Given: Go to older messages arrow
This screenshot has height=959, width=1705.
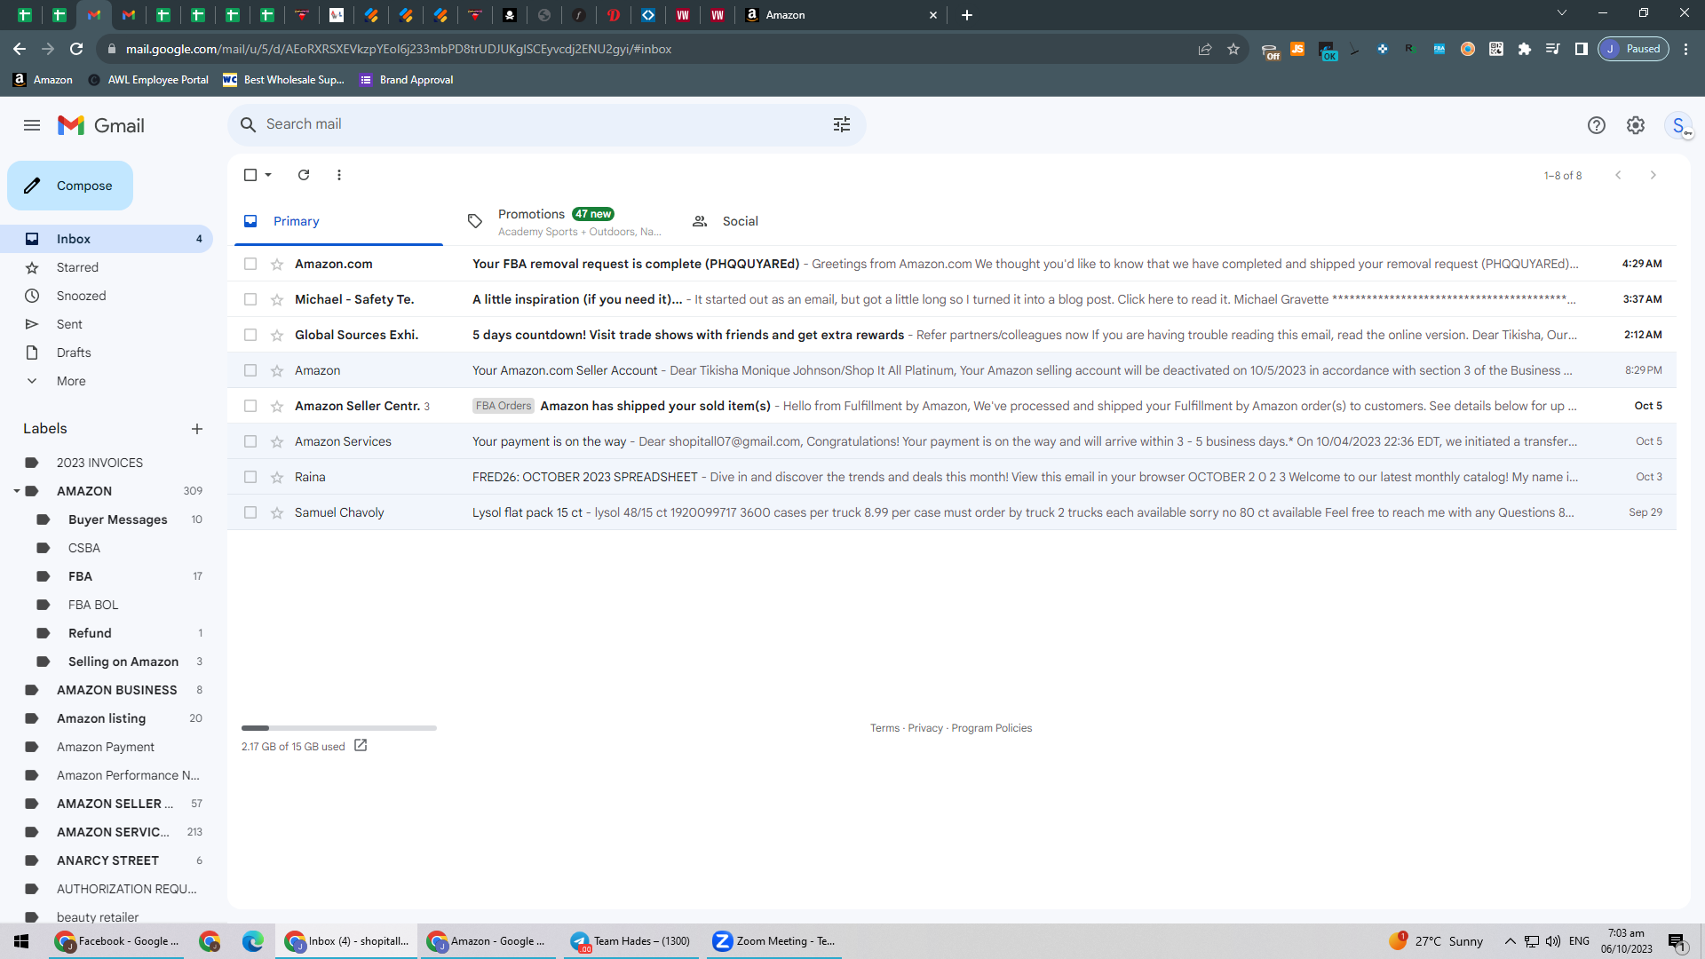Looking at the screenshot, I should pos(1653,175).
